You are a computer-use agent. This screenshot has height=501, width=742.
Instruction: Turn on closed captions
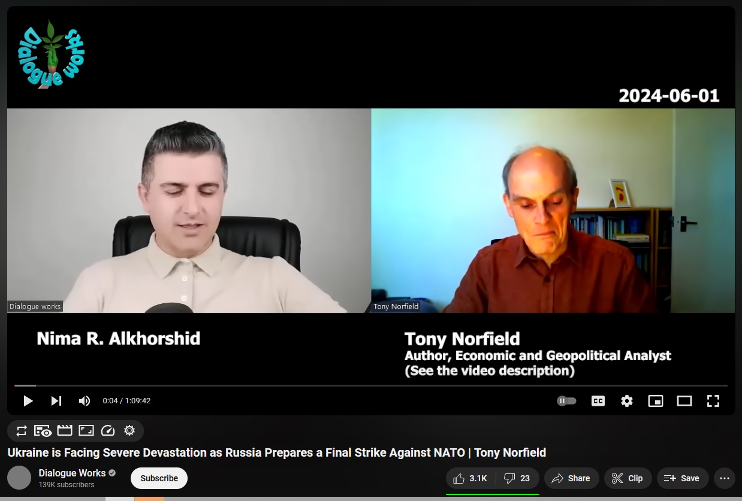598,401
